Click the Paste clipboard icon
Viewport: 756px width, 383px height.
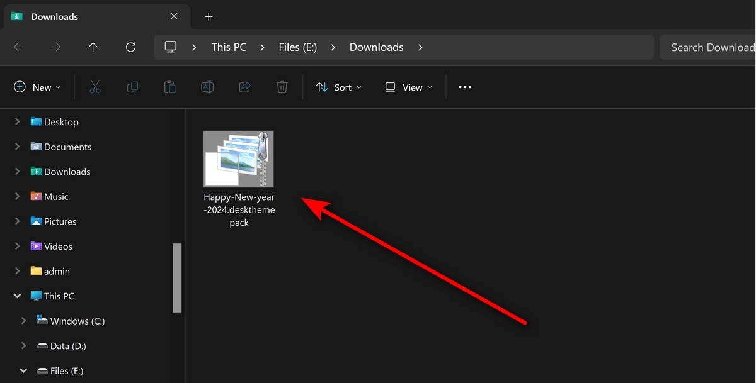pyautogui.click(x=169, y=87)
